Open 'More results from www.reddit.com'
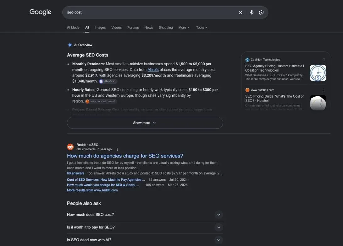343x246 pixels. click(92, 190)
